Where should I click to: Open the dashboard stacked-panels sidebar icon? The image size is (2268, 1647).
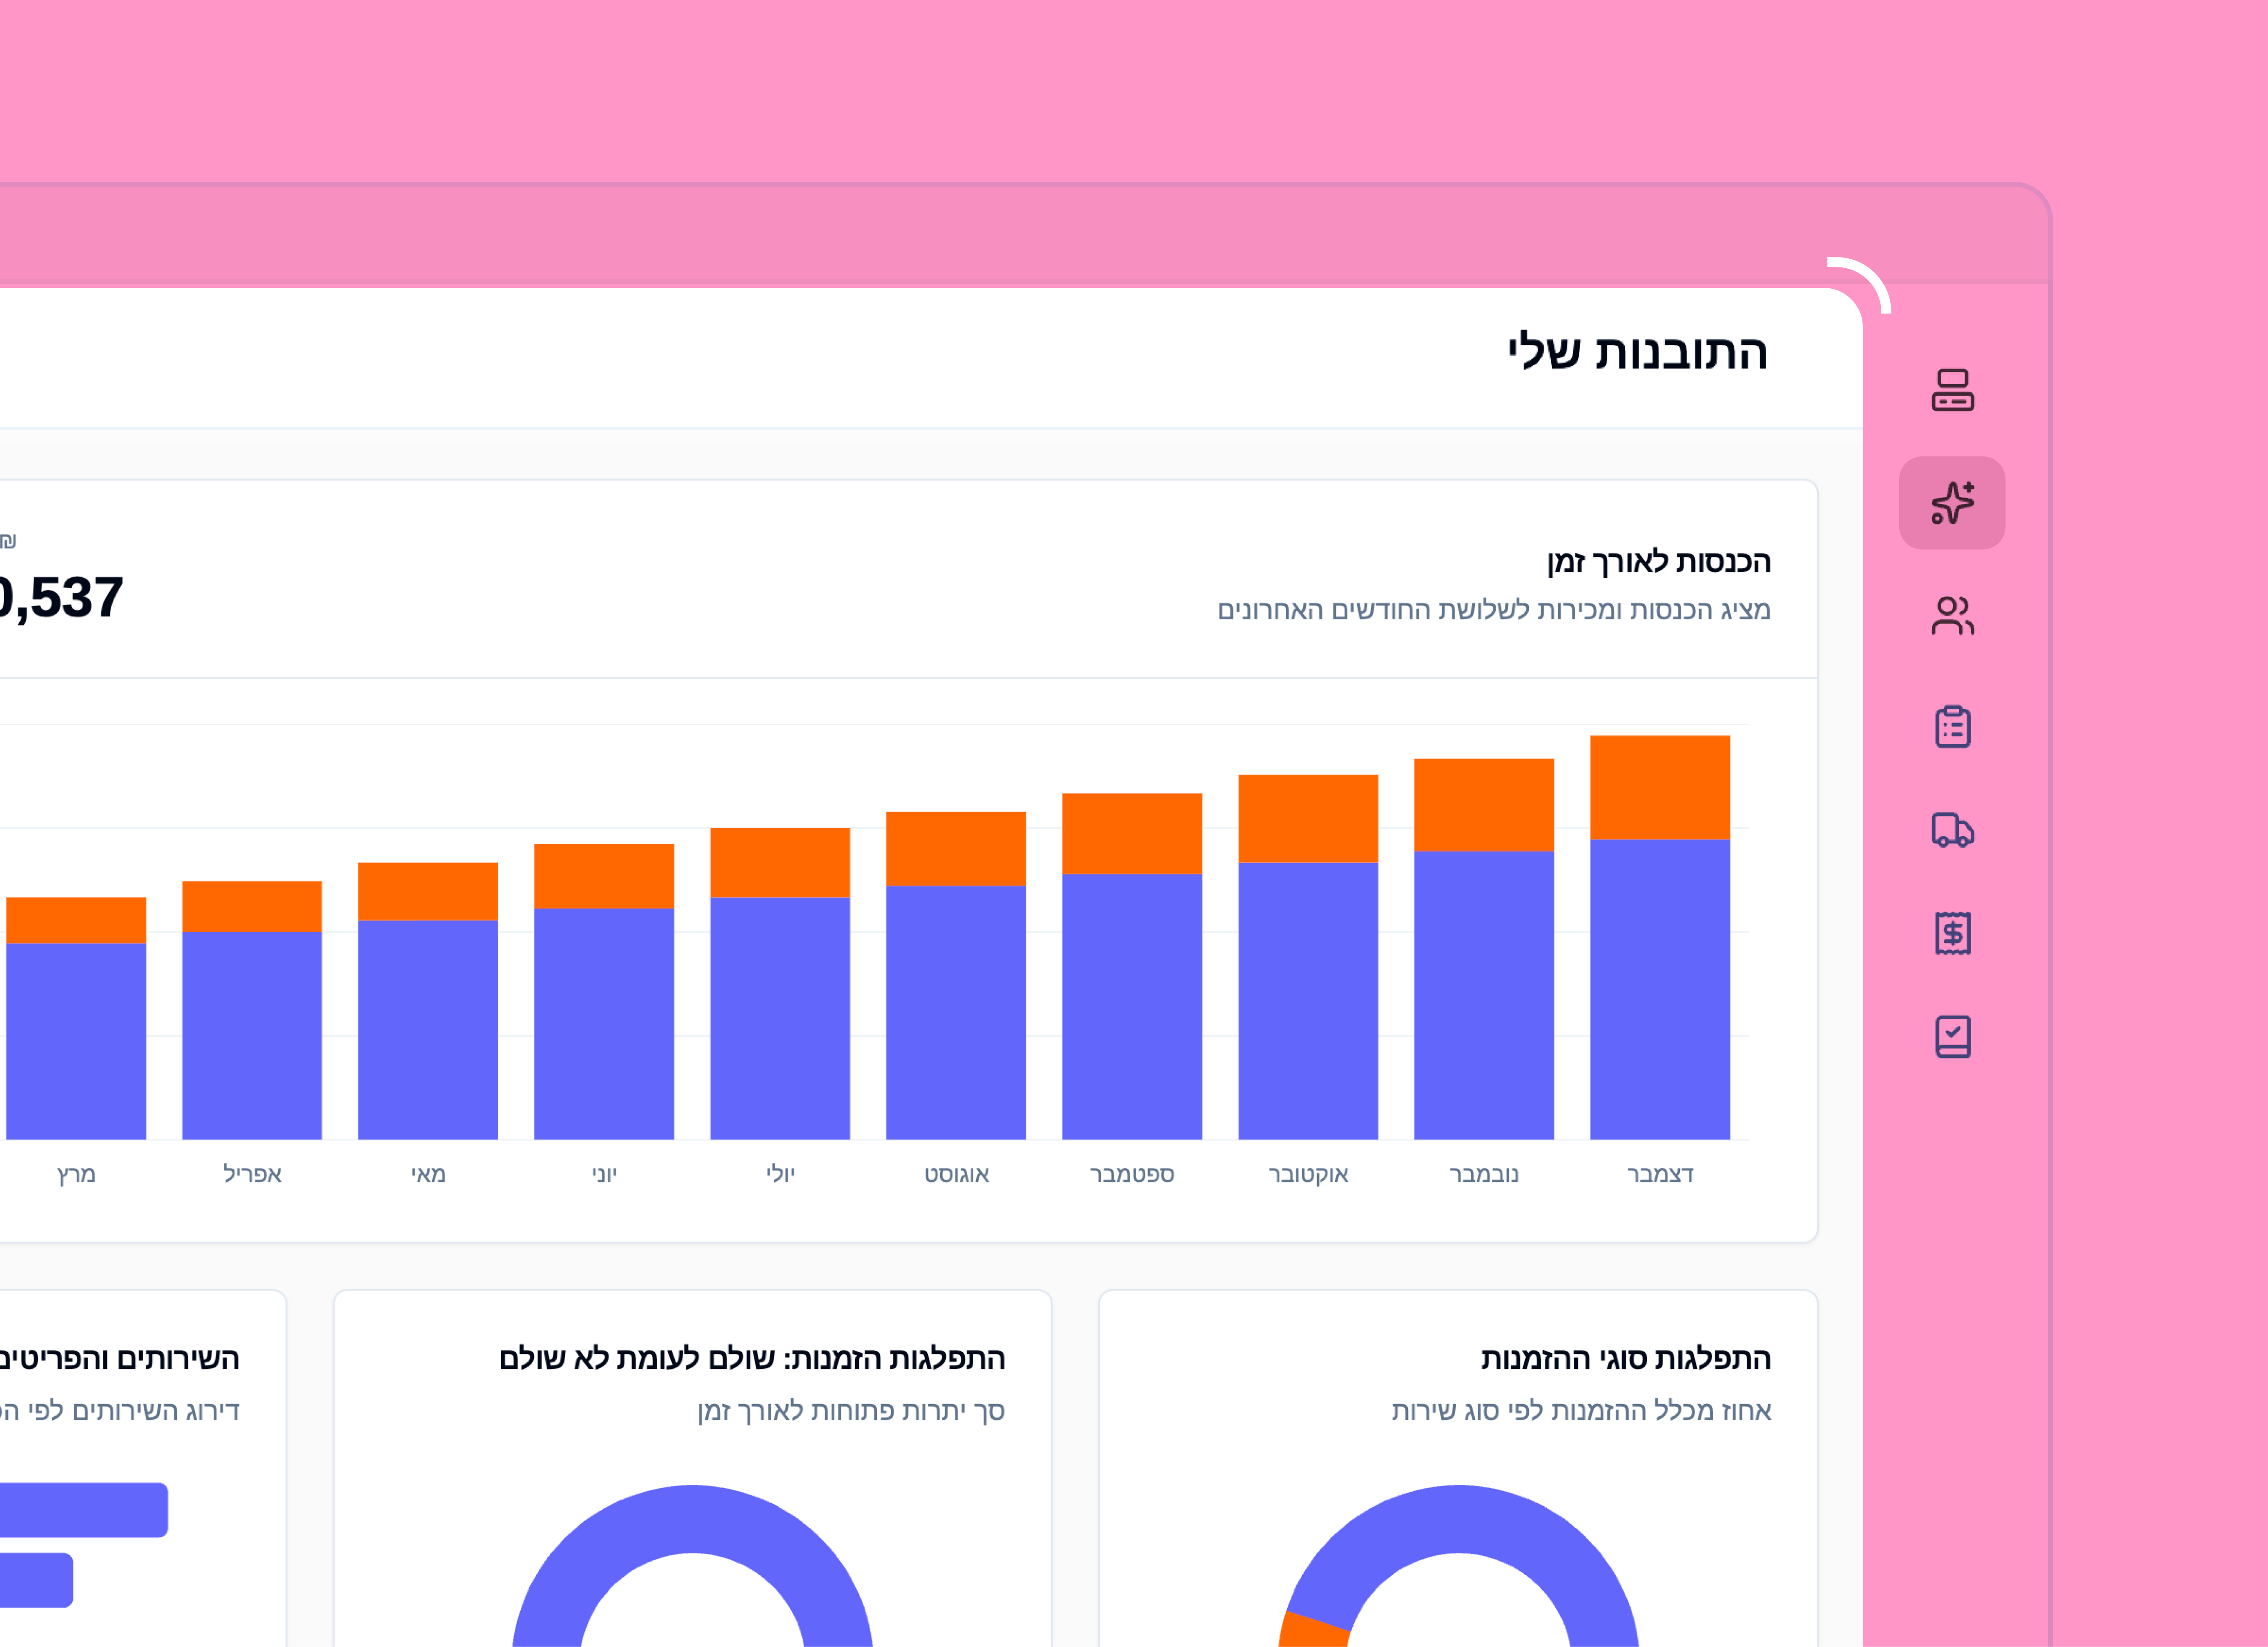[1951, 390]
